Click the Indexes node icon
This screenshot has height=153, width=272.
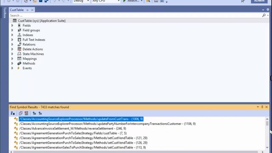point(19,35)
